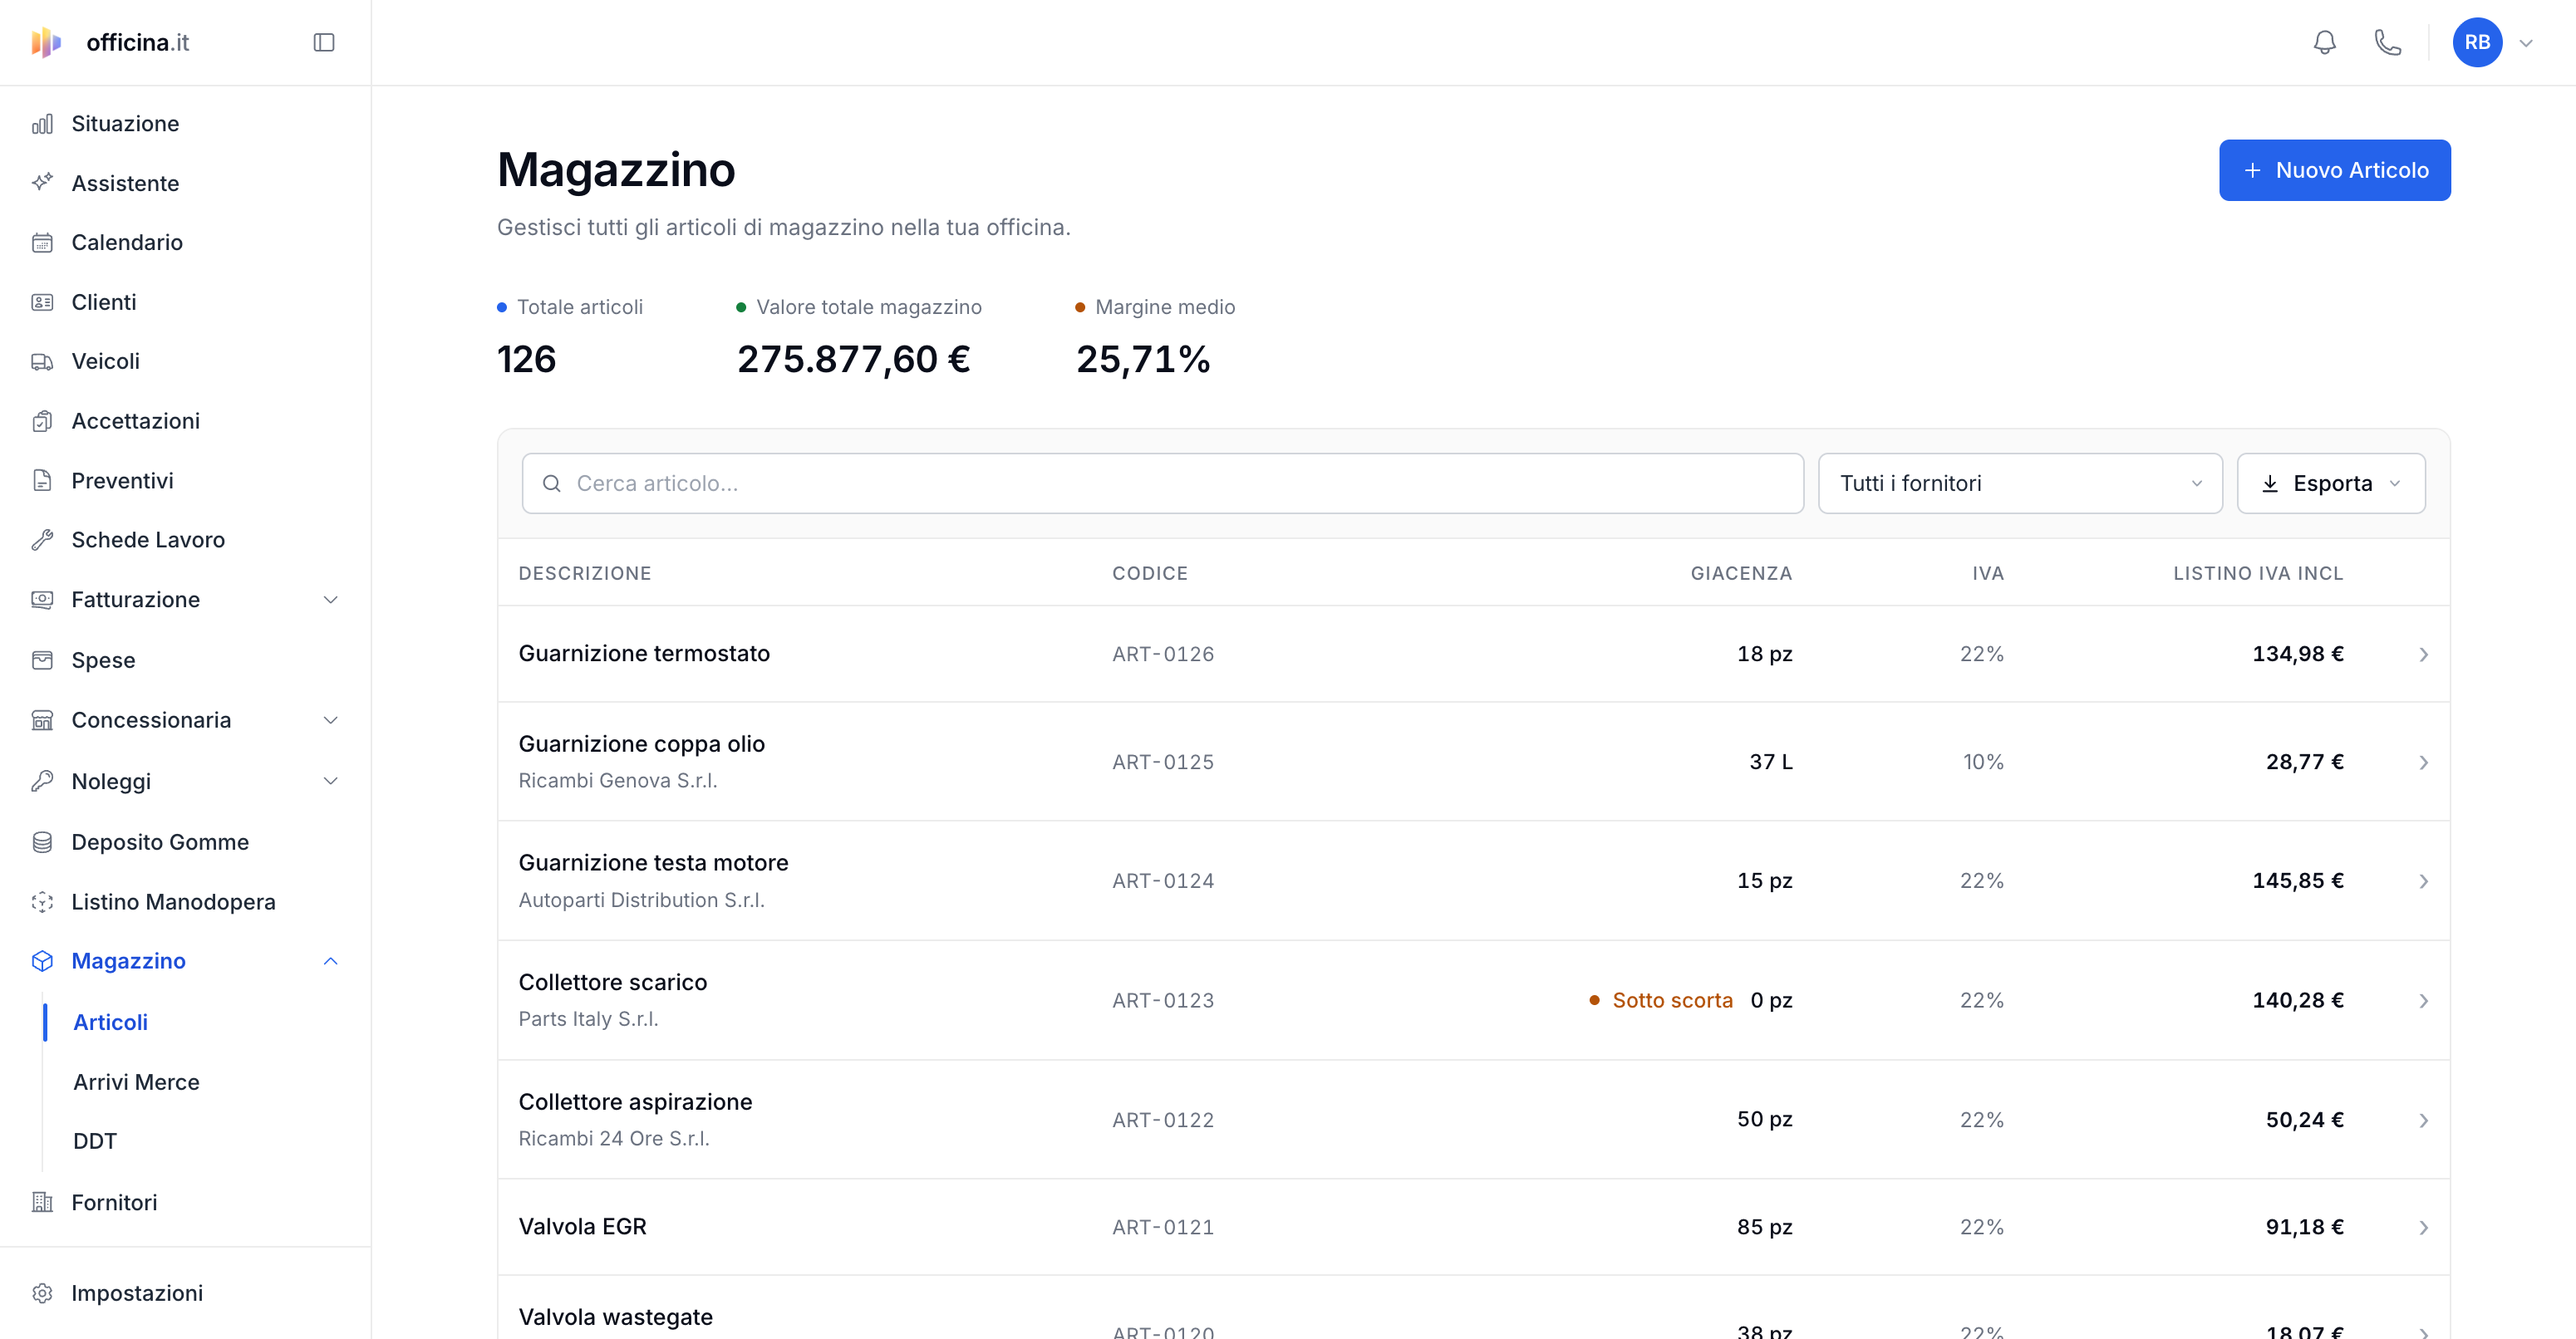
Task: Open the Esporta export menu
Action: tap(2331, 483)
